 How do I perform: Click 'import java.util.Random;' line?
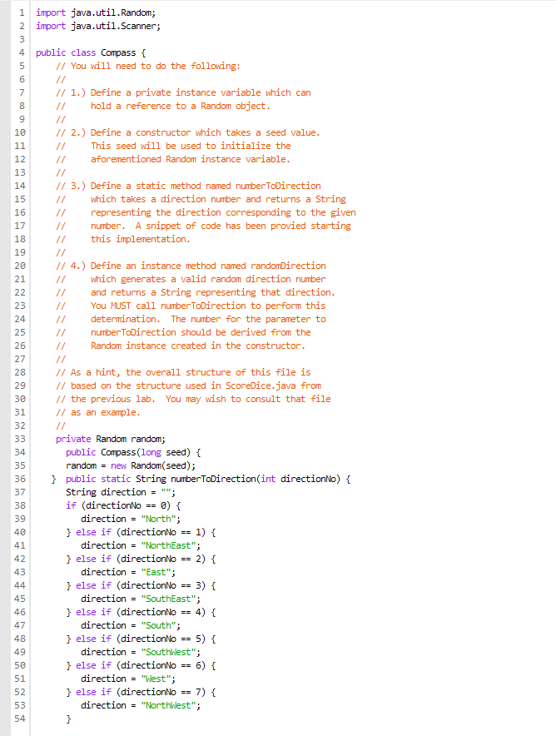96,12
